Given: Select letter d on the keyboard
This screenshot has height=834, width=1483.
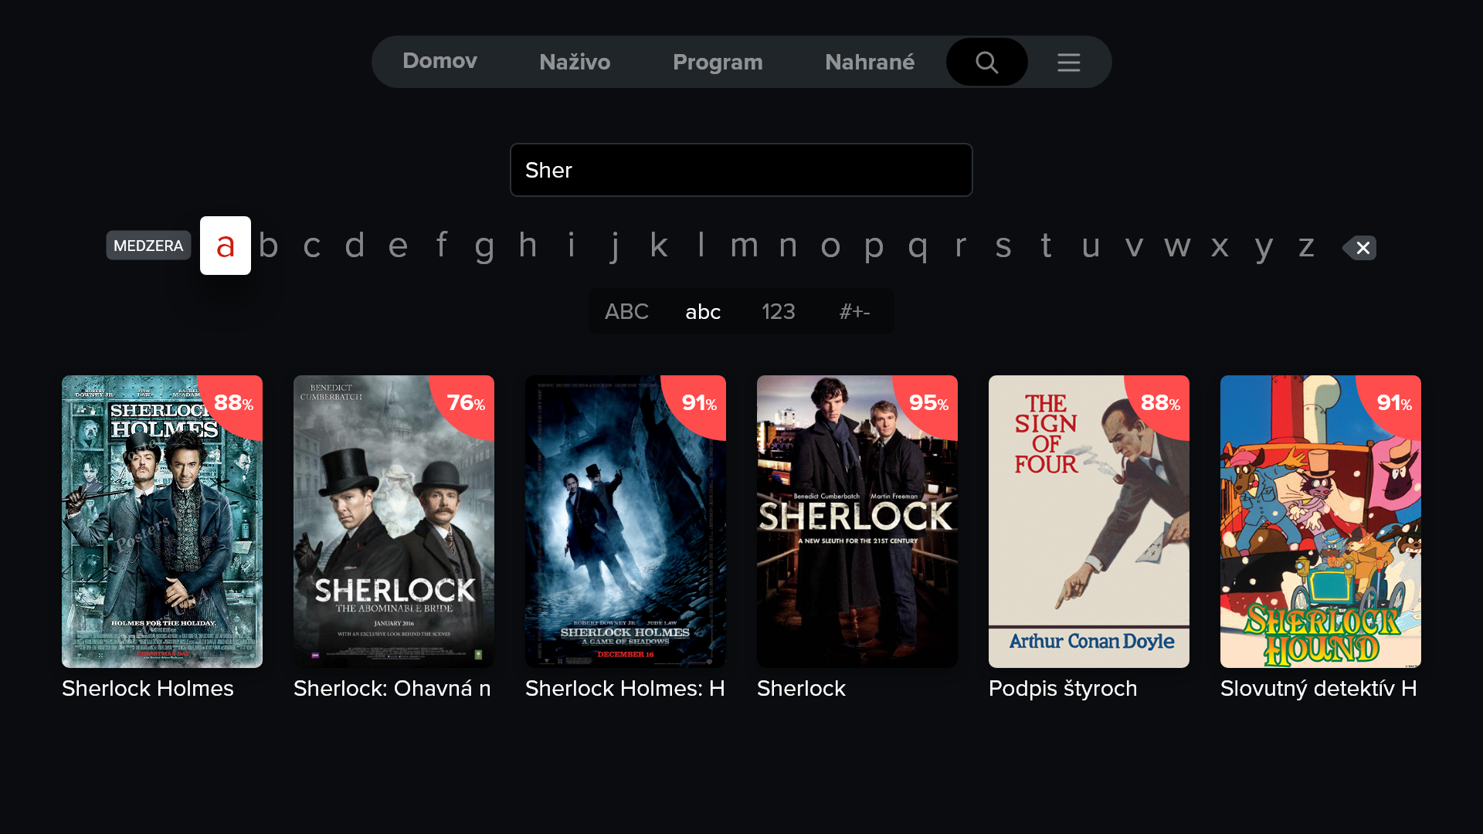Looking at the screenshot, I should pos(355,246).
